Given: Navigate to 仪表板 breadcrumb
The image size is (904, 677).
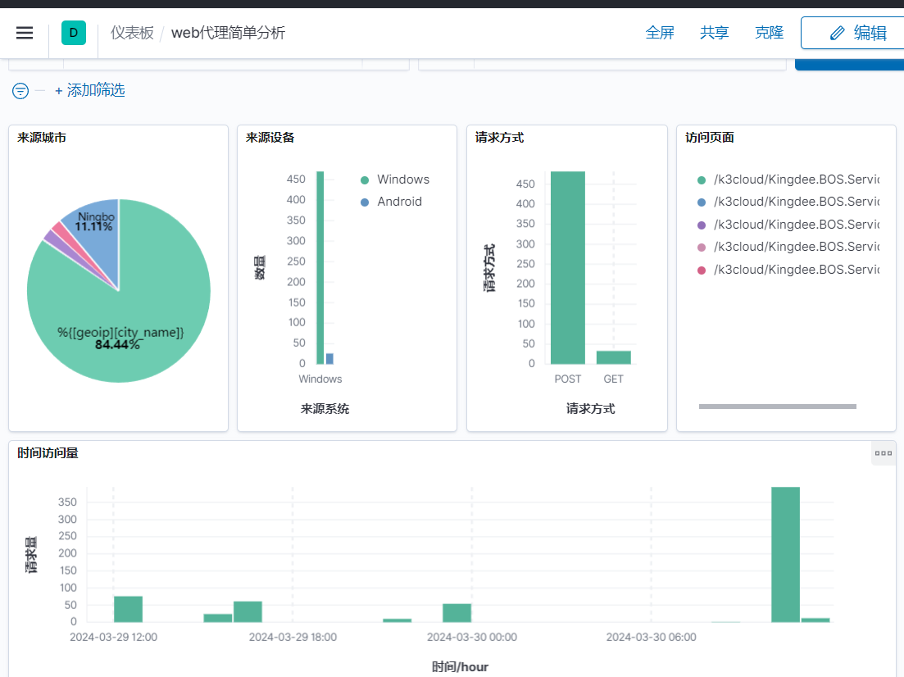Looking at the screenshot, I should pyautogui.click(x=132, y=33).
